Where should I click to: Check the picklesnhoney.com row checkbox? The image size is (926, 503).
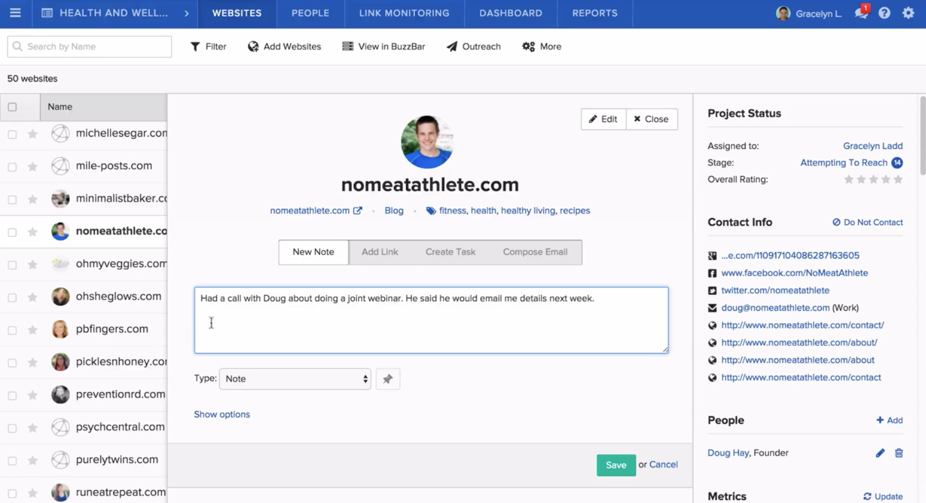click(12, 363)
